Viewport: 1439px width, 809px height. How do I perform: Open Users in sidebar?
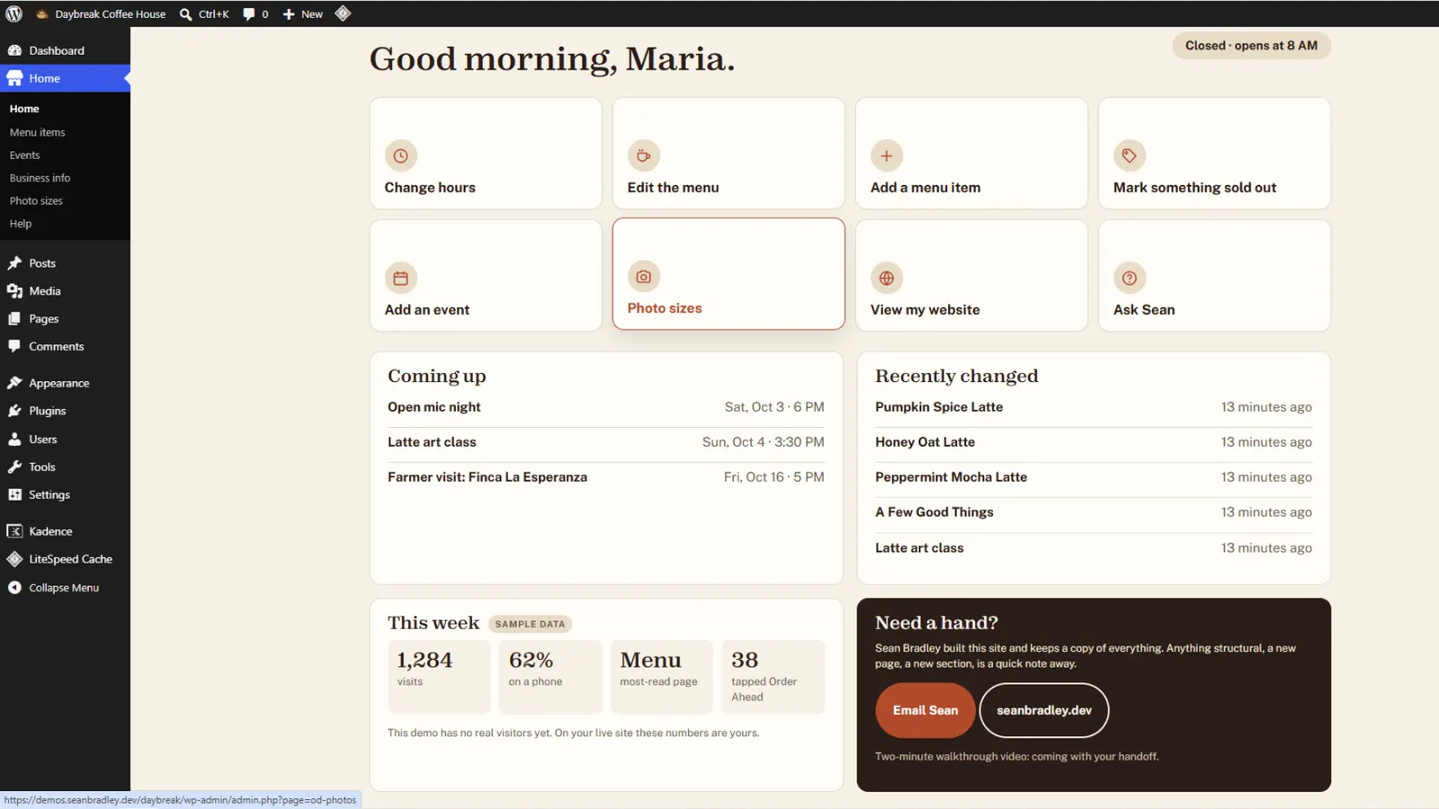(x=65, y=439)
